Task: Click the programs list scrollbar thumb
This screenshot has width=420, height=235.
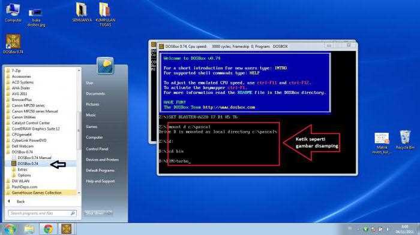Action: pos(79,130)
